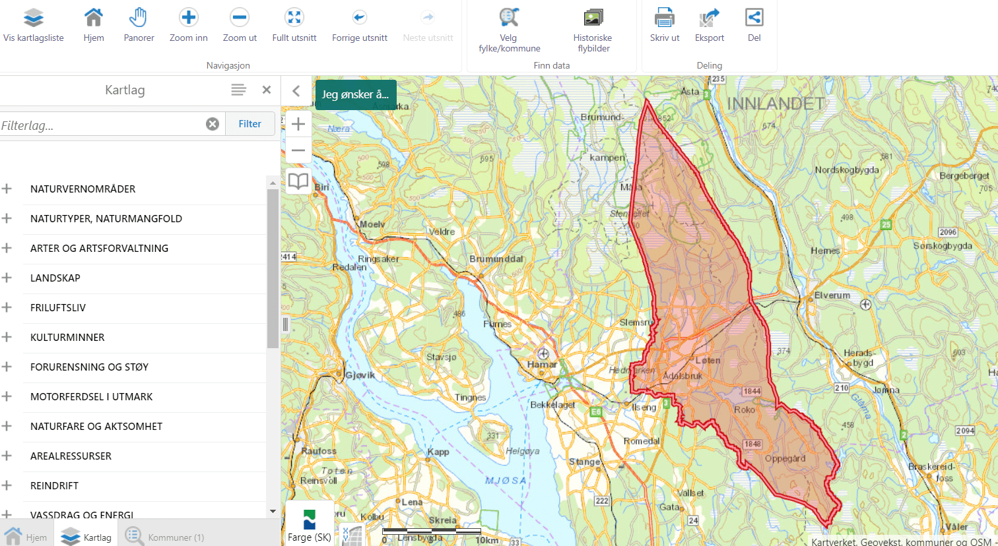The image size is (998, 546).
Task: Switch basemap via Farge (SK) button
Action: tap(310, 524)
